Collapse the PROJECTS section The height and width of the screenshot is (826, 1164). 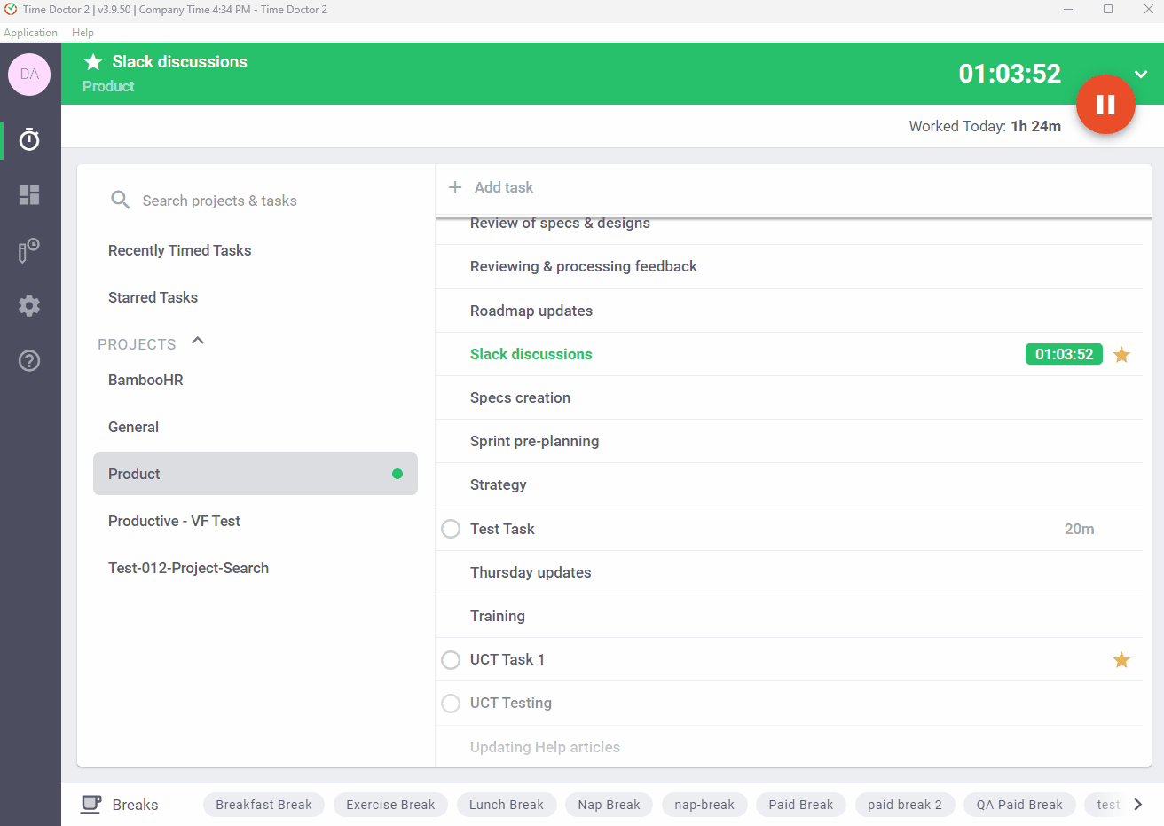(x=198, y=341)
